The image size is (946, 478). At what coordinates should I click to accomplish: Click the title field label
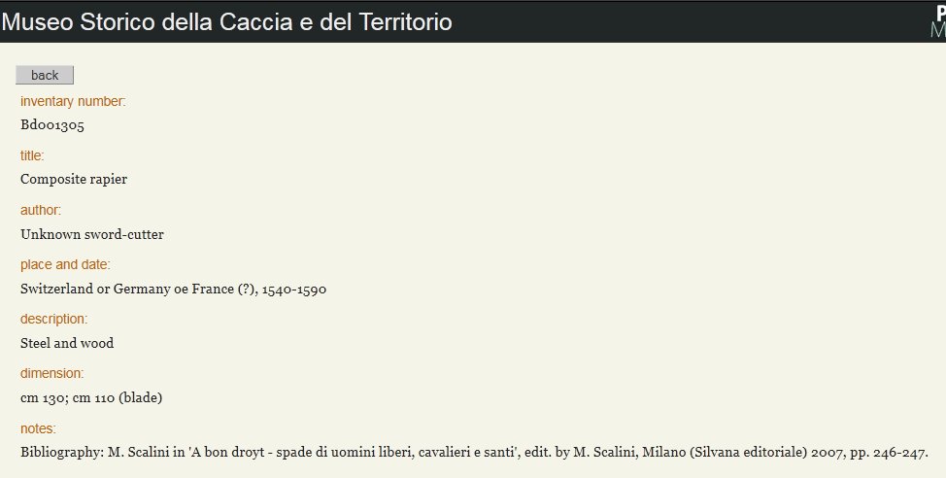click(x=32, y=155)
